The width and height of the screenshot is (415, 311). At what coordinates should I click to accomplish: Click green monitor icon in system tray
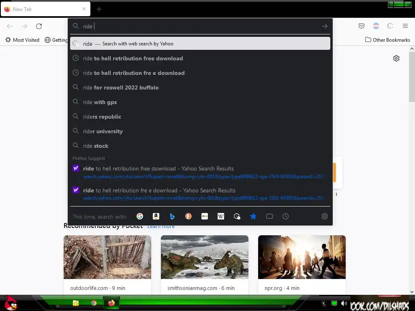pyautogui.click(x=334, y=304)
